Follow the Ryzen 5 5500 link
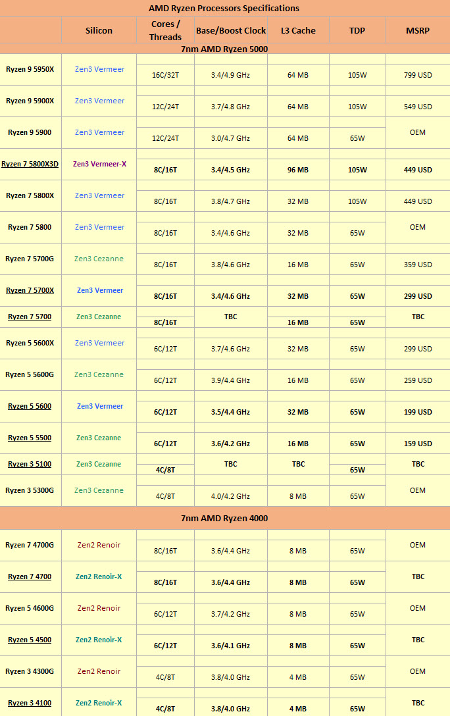The height and width of the screenshot is (716, 450). (30, 438)
